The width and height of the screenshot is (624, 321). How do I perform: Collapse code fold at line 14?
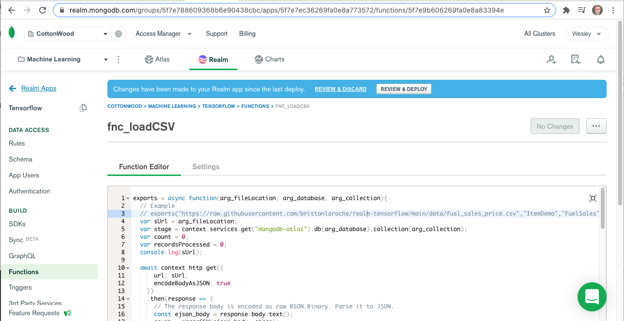(128, 299)
